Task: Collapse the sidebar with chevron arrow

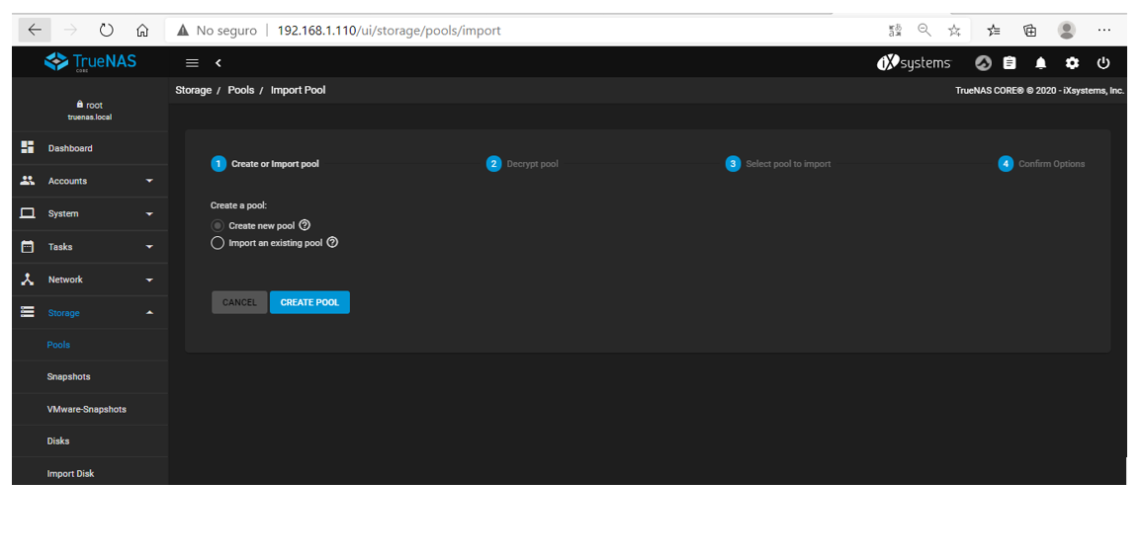Action: click(218, 63)
